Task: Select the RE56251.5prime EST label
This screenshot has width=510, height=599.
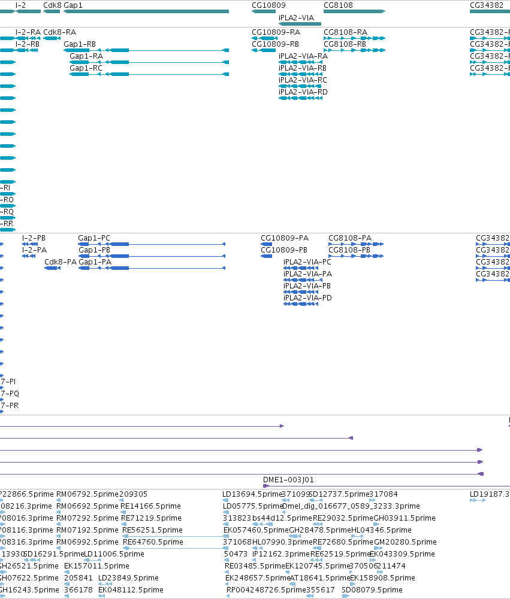Action: coord(152,530)
